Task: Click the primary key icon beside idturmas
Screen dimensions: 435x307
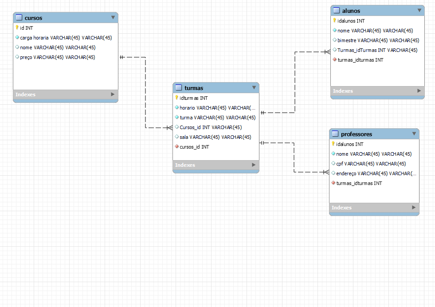Action: [x=176, y=98]
